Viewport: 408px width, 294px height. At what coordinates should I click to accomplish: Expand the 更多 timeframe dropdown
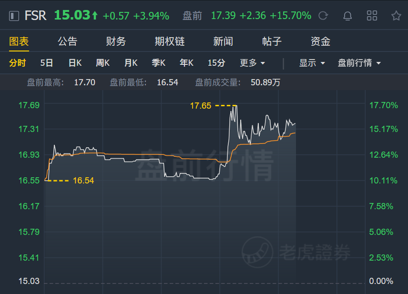pyautogui.click(x=252, y=63)
